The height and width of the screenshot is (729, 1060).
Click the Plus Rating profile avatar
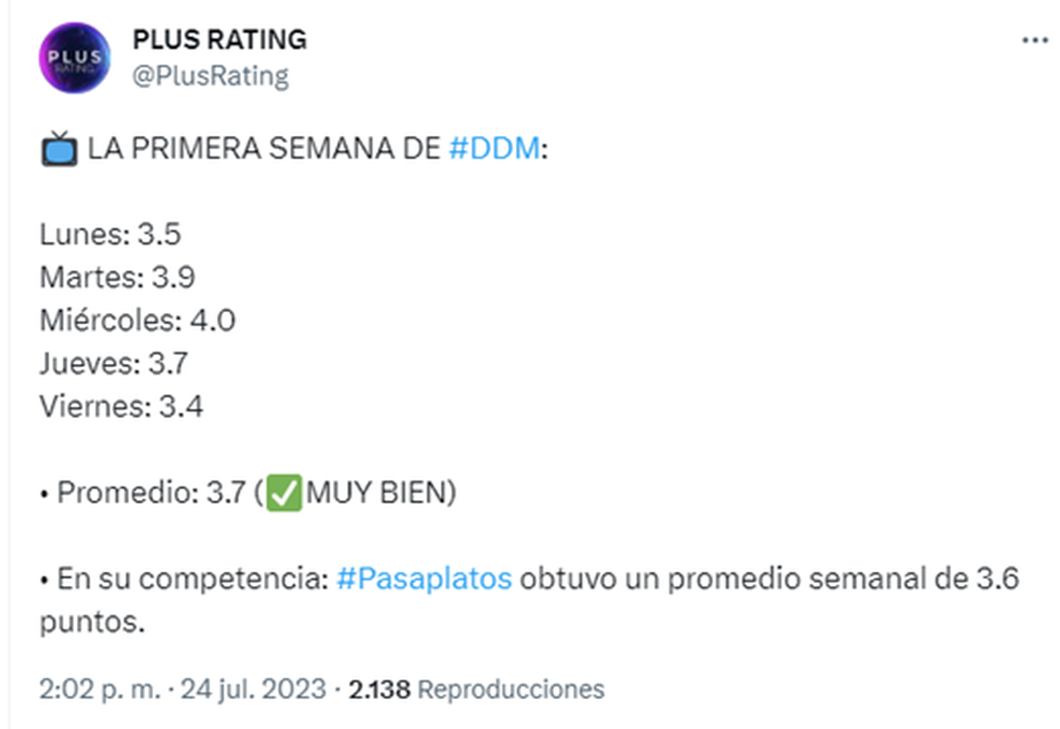[75, 57]
